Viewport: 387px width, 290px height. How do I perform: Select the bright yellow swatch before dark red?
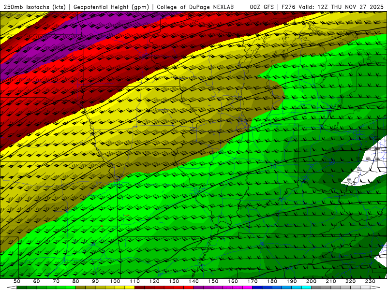(x=130, y=287)
